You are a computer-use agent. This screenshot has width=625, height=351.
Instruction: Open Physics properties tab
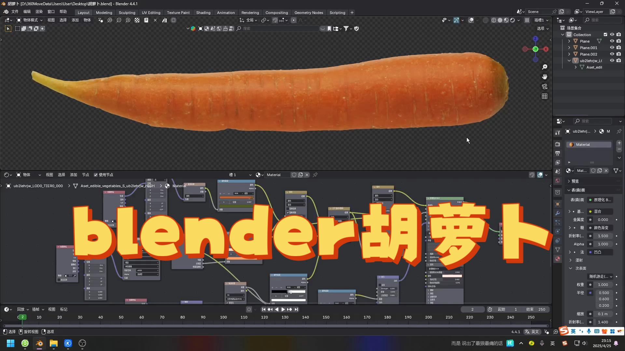[x=558, y=231]
